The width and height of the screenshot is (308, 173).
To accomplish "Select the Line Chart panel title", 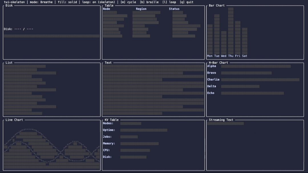I will click(14, 120).
